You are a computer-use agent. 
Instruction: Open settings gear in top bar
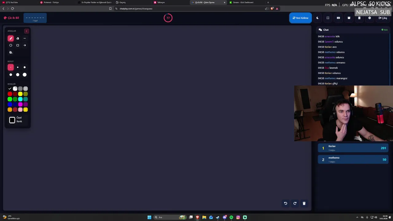(370, 18)
